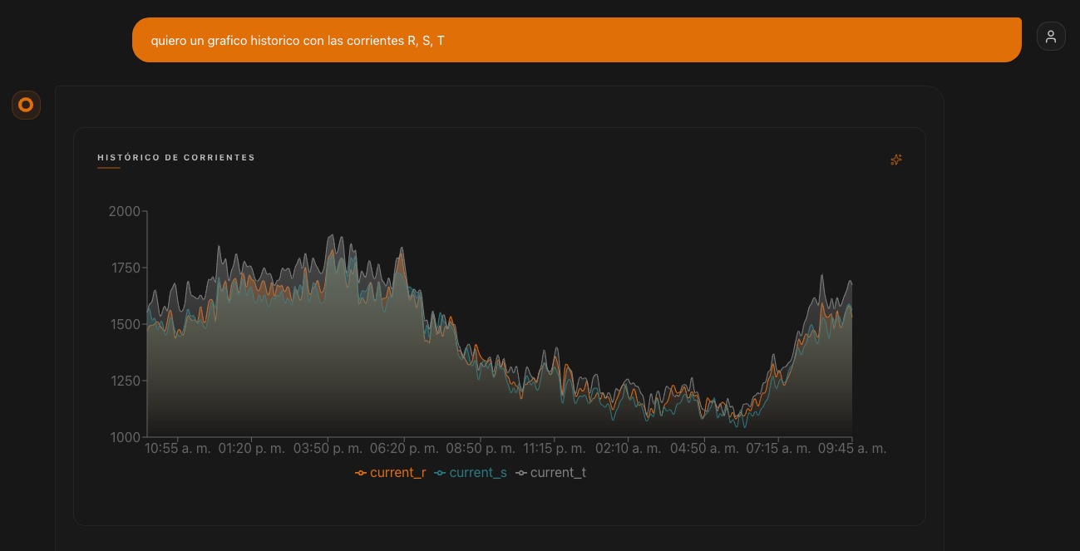Click the gray current_t legend marker
This screenshot has height=551, width=1080.
coord(521,473)
